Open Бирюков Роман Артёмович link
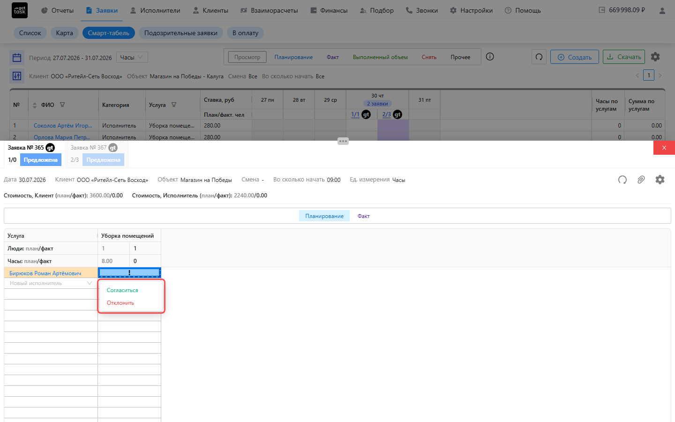The width and height of the screenshot is (675, 422). [x=45, y=273]
